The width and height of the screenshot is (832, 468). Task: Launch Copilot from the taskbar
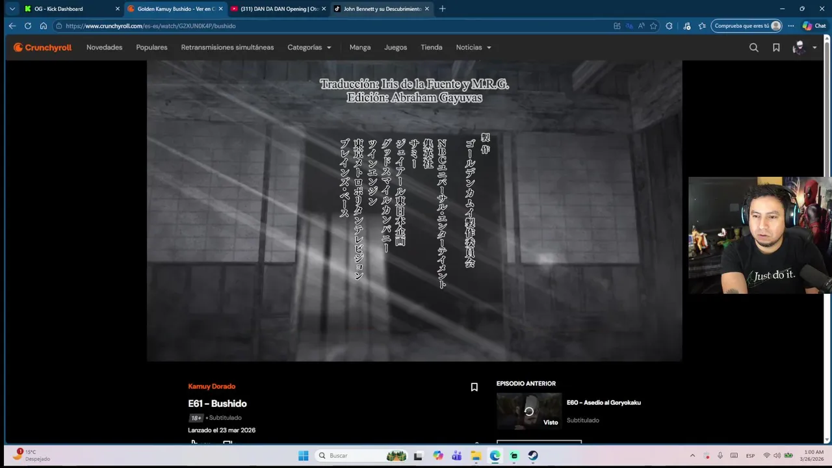(x=438, y=456)
